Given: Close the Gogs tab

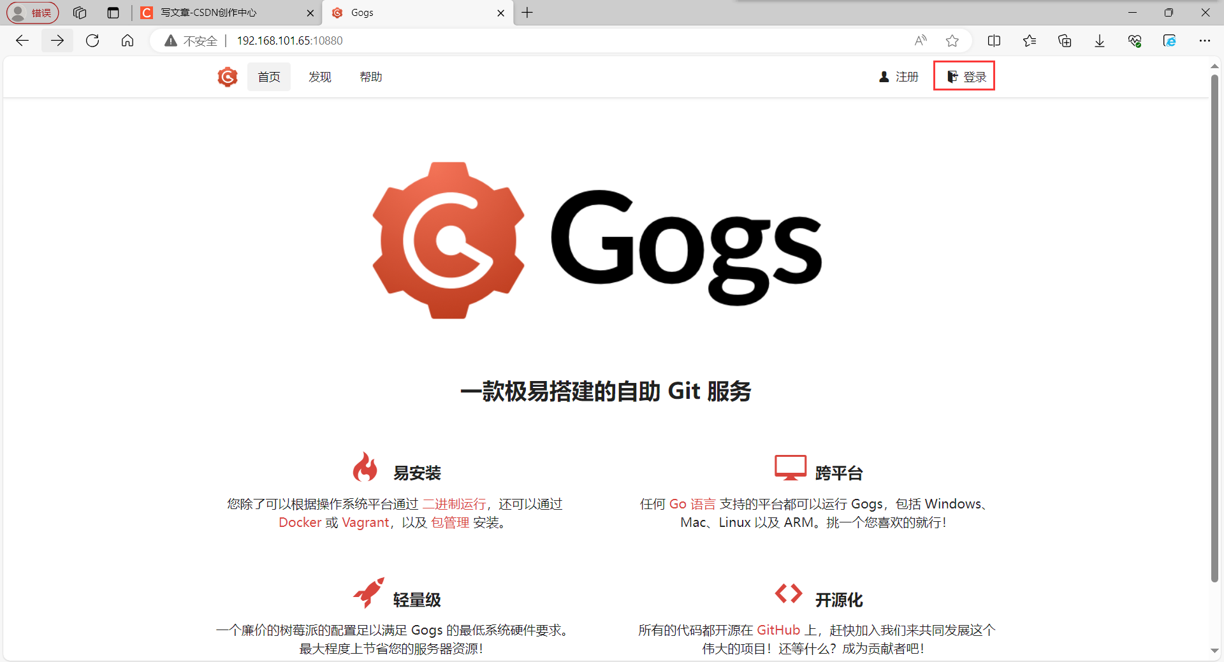Looking at the screenshot, I should tap(501, 13).
